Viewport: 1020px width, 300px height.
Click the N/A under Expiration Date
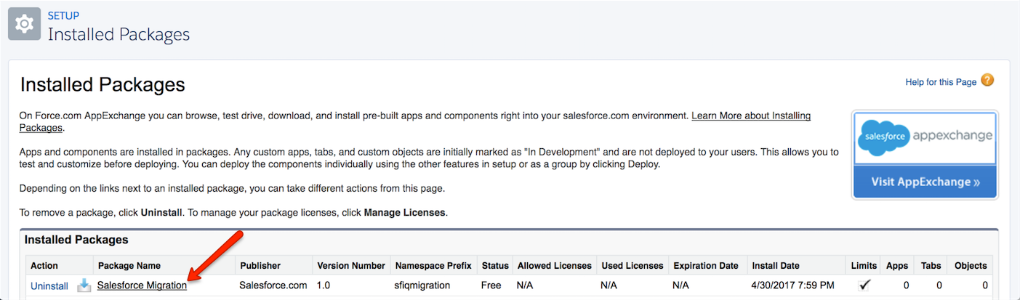tap(681, 285)
